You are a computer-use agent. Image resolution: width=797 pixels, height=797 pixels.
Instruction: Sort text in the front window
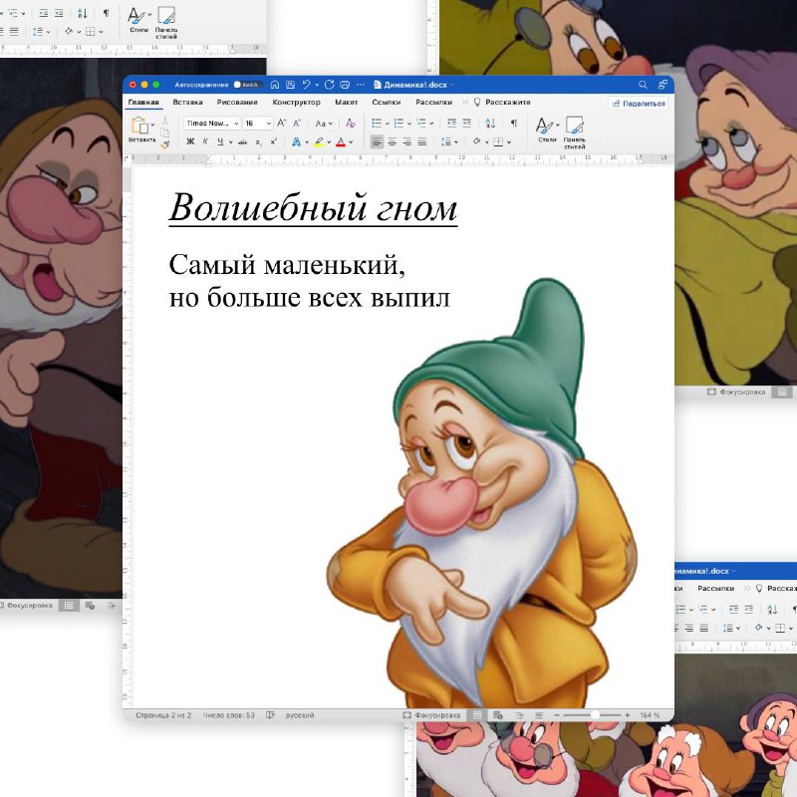(x=490, y=123)
